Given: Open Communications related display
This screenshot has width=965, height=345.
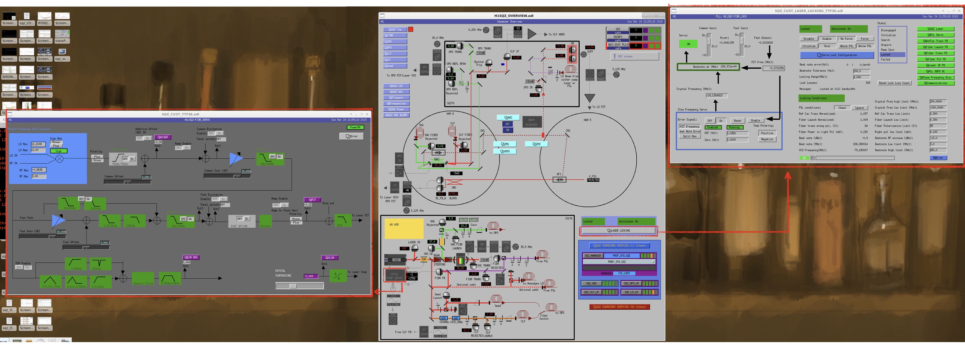Looking at the screenshot, I should pos(935,83).
